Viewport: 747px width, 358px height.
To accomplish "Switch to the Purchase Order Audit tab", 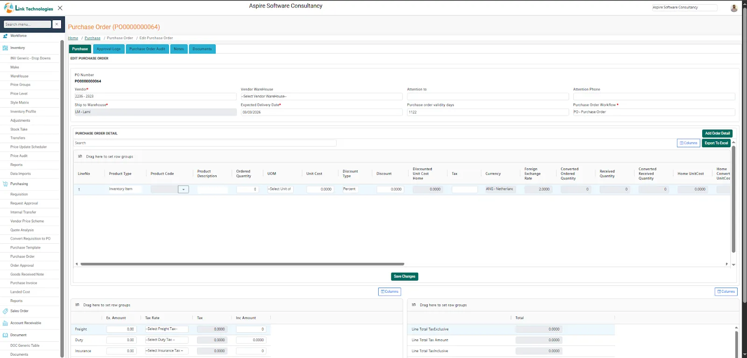I will click(147, 49).
